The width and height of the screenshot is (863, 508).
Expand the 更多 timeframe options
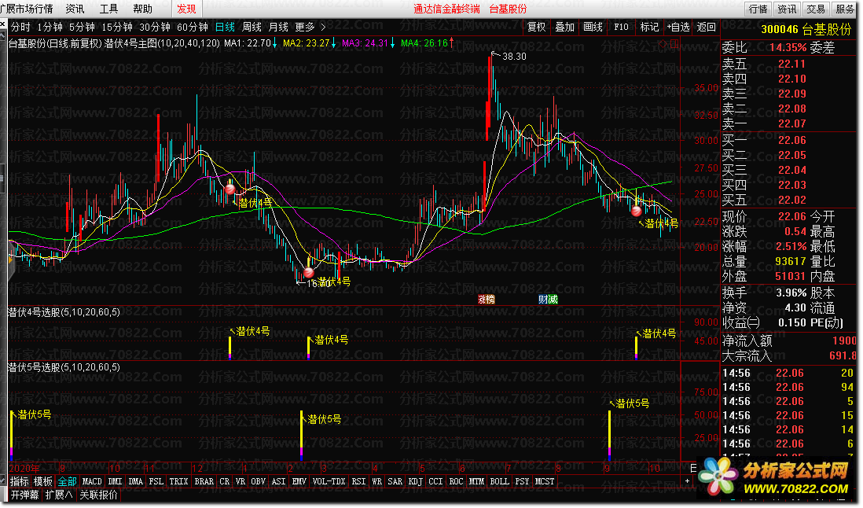305,27
